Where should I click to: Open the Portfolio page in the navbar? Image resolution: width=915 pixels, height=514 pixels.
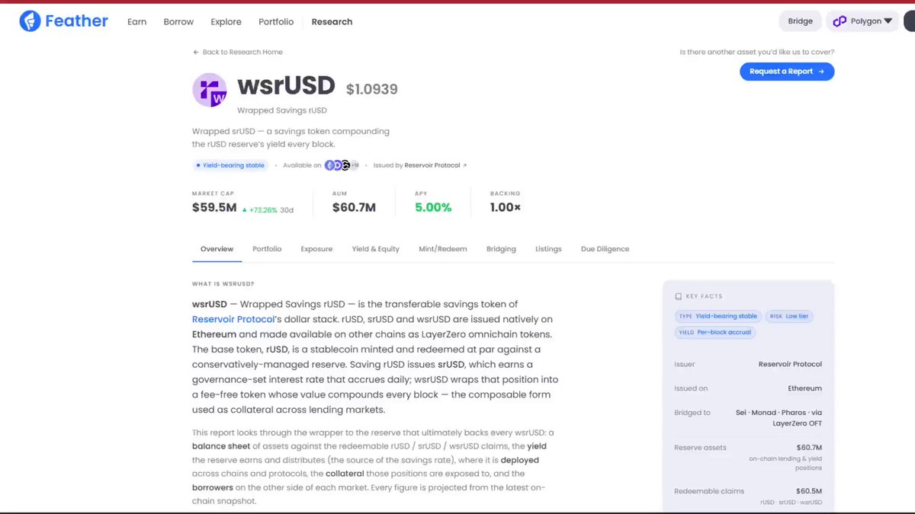pos(276,22)
